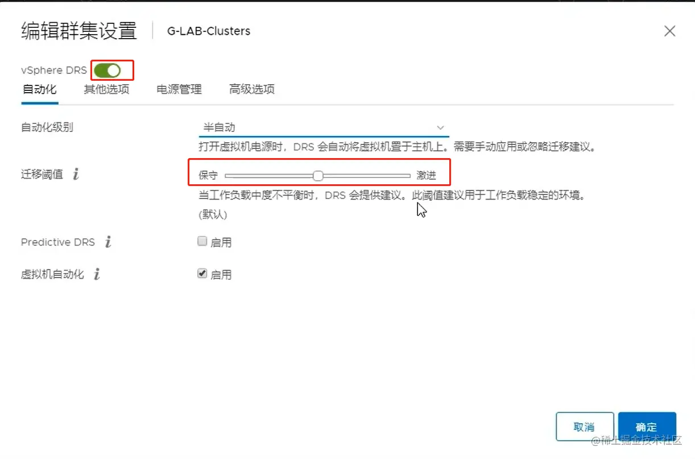
Task: Open the 自动化级别 dropdown showing 半自动
Action: [x=324, y=127]
